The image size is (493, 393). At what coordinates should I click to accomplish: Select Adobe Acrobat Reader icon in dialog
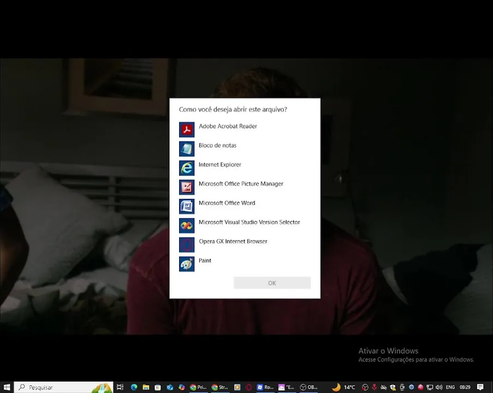coord(187,129)
